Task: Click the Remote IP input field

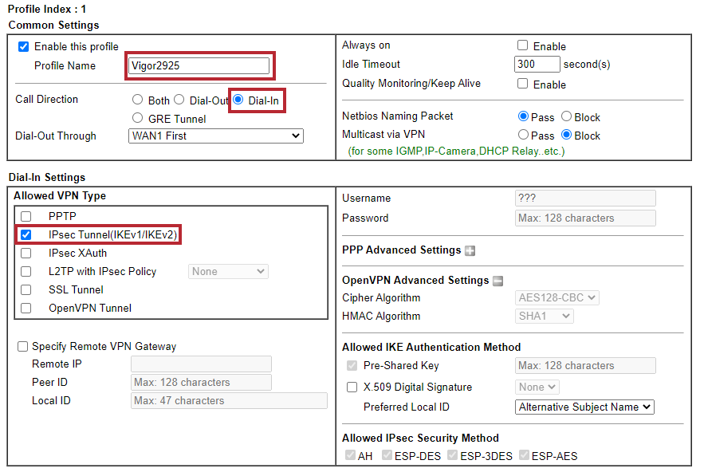Action: tap(201, 364)
